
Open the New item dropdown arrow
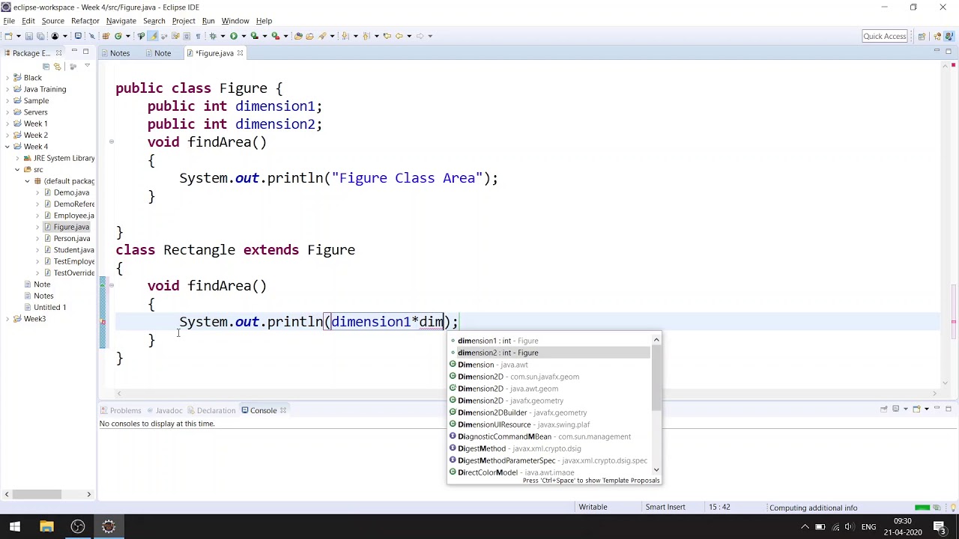pos(19,36)
